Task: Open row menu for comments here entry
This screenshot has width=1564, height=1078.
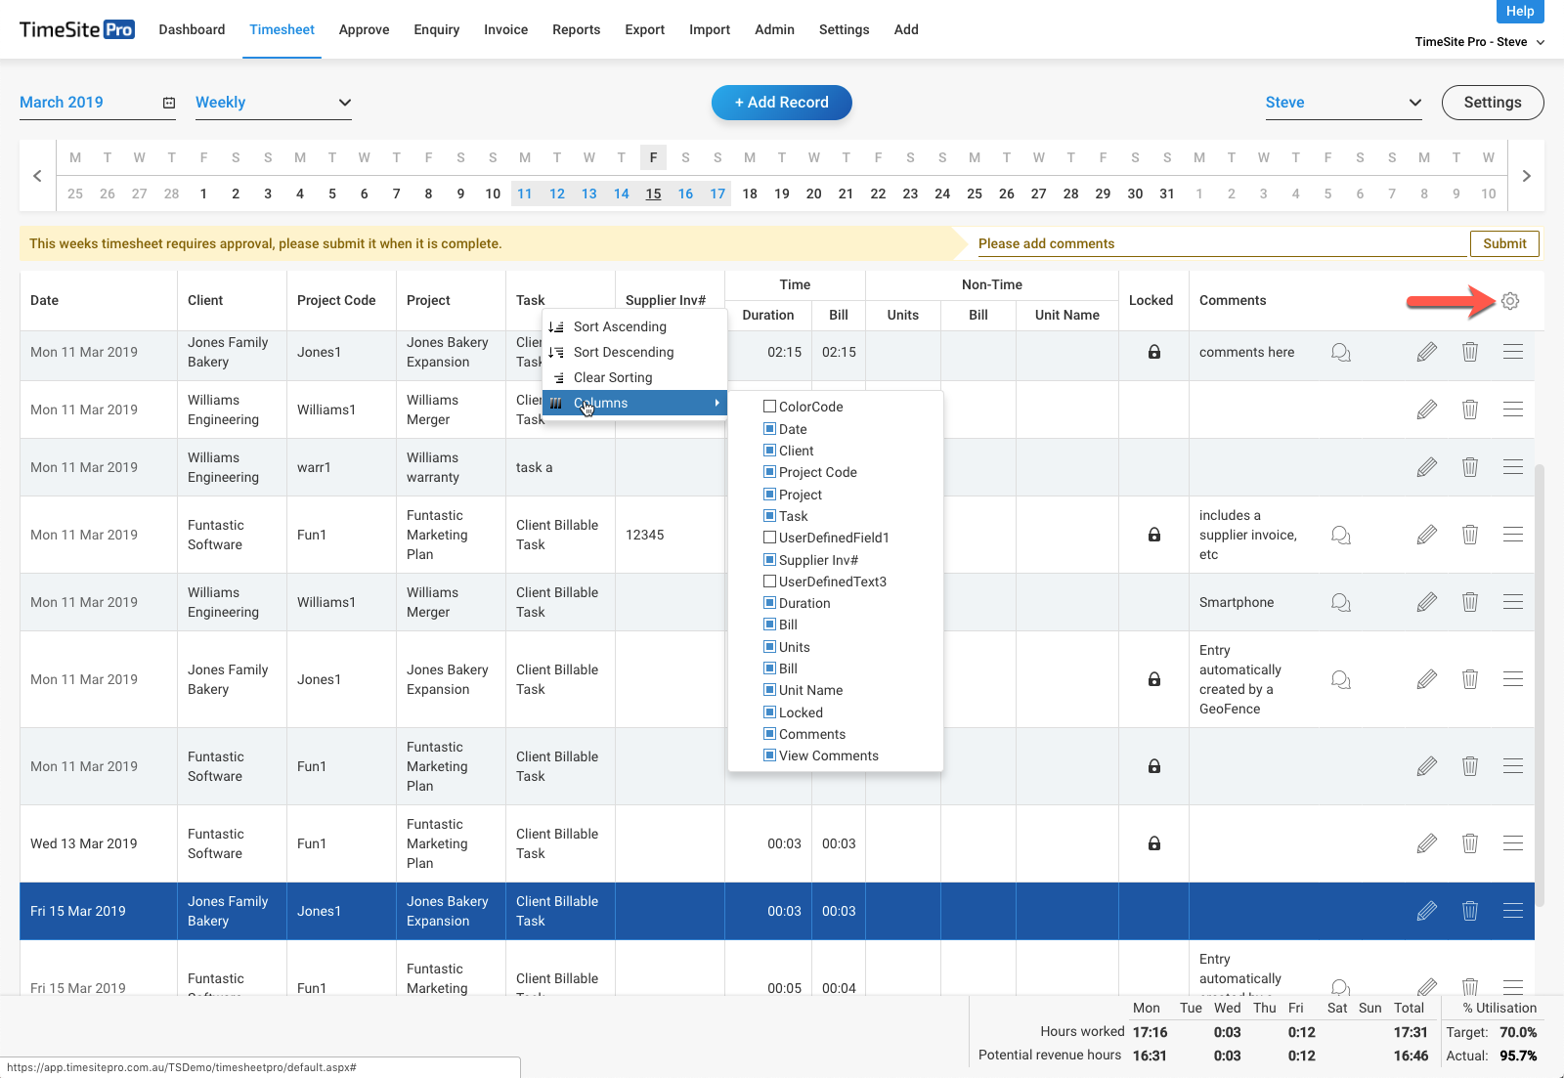Action: click(1513, 352)
